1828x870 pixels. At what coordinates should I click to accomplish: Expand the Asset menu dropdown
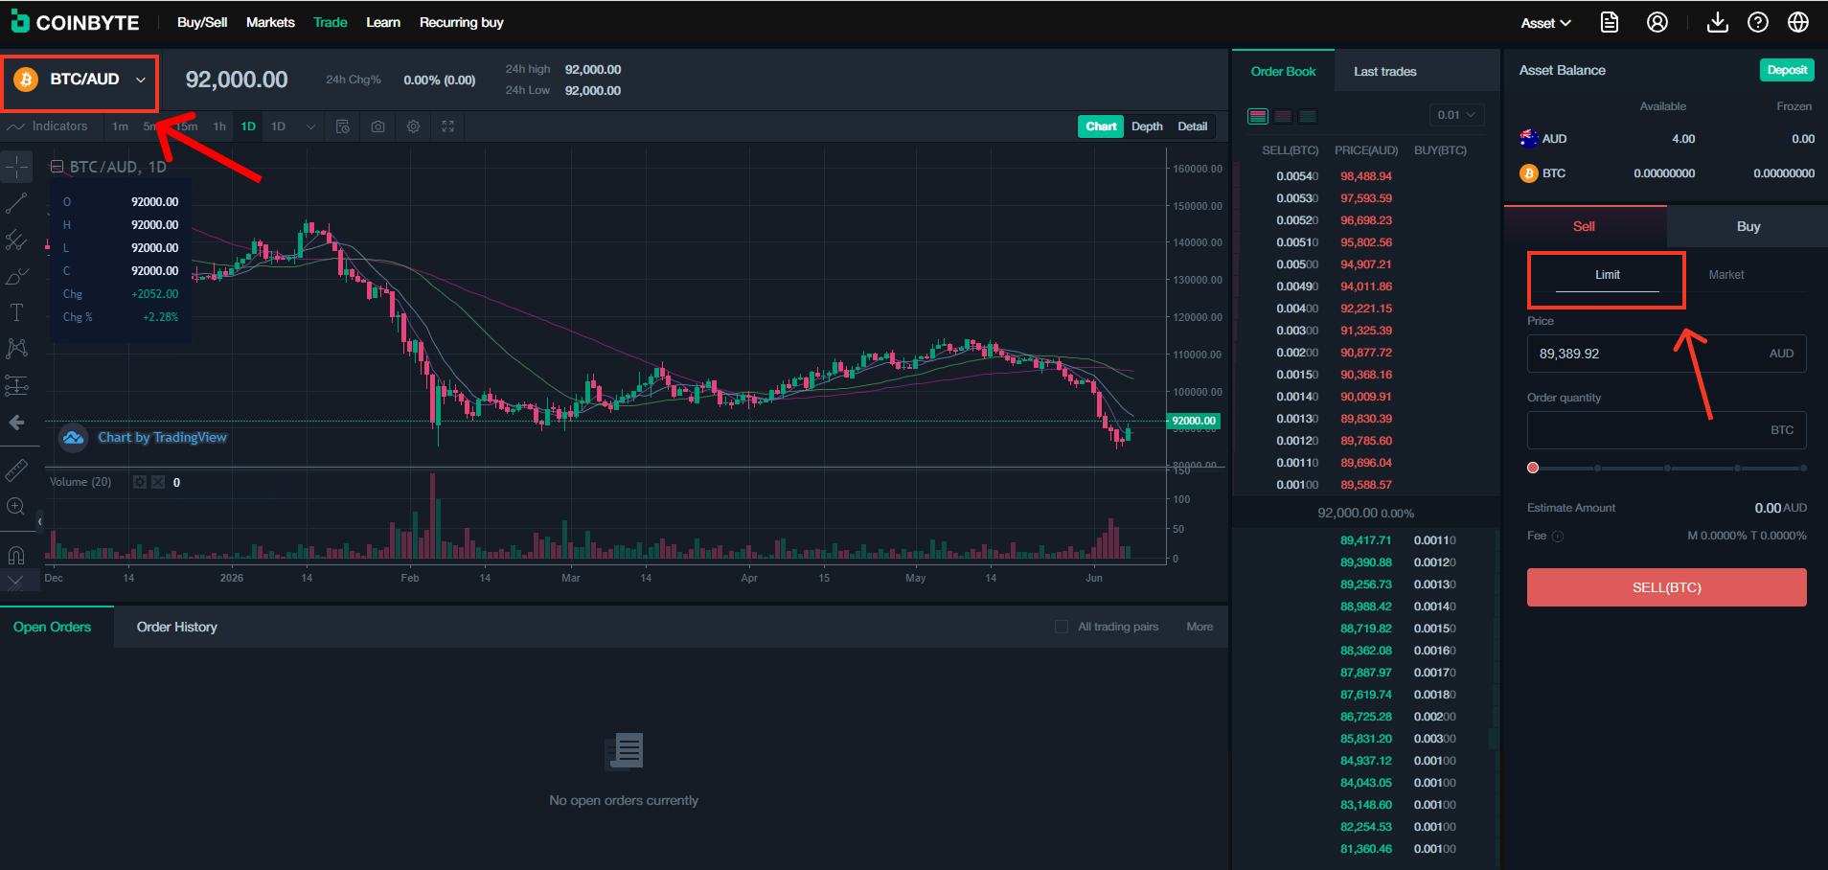click(x=1545, y=23)
